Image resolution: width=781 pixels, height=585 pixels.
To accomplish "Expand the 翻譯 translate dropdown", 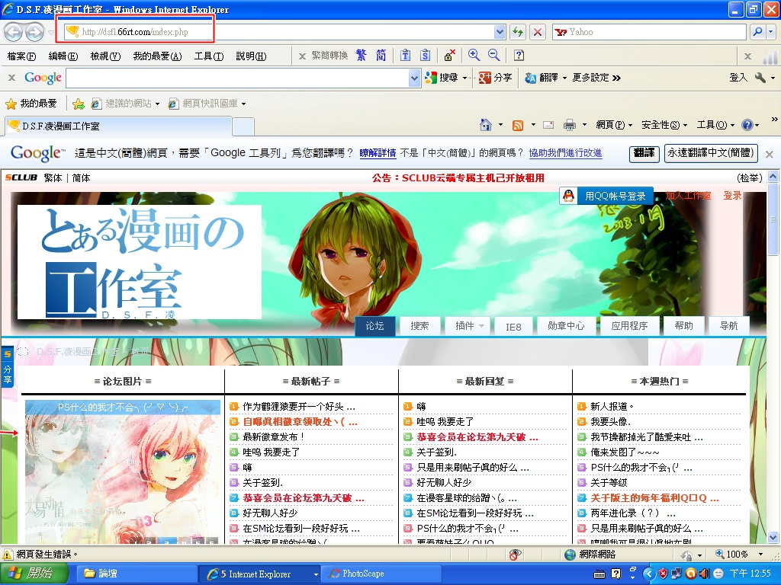I will tap(565, 78).
